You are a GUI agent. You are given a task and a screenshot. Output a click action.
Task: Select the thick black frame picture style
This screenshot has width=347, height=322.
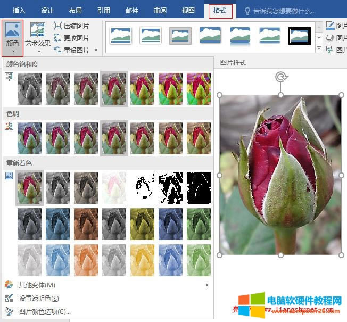(x=299, y=36)
